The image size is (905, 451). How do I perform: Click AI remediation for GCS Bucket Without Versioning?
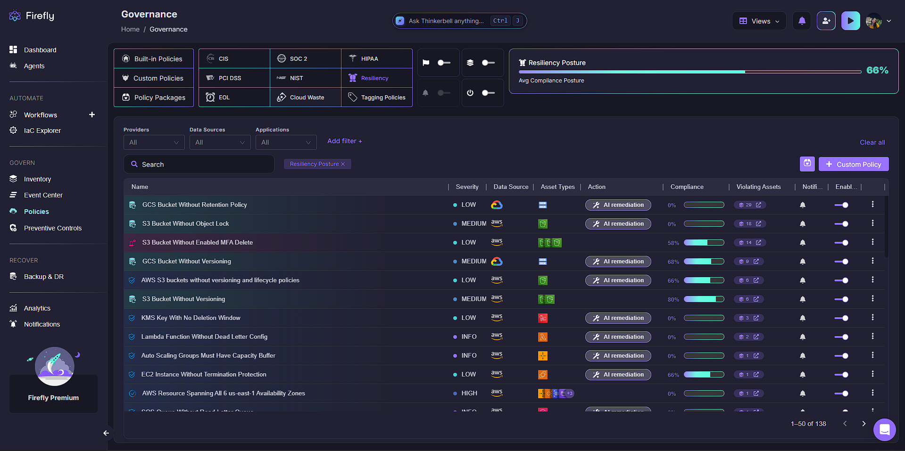tap(618, 262)
